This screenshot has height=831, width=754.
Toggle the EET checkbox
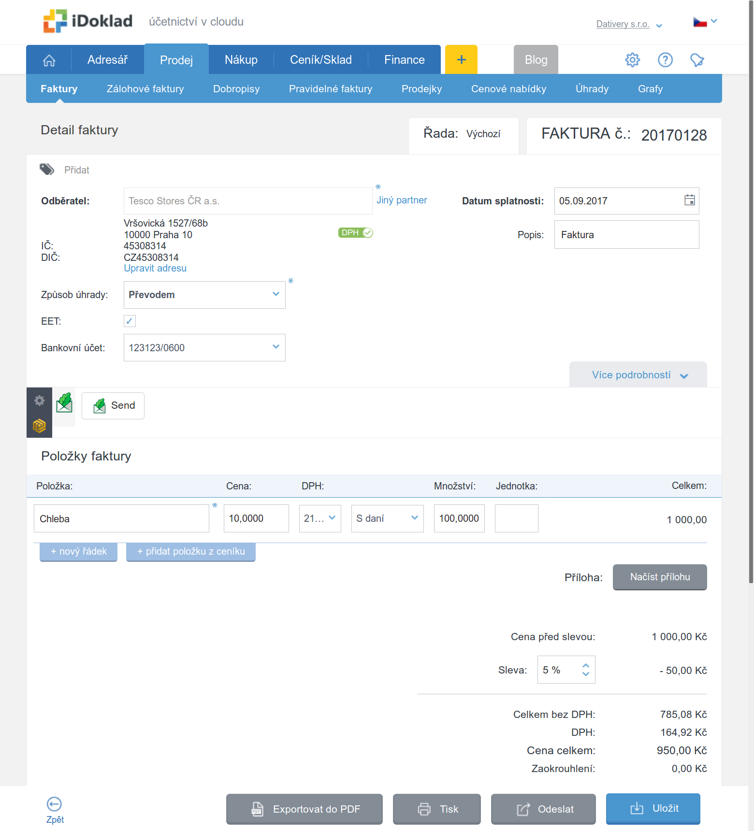(x=130, y=321)
